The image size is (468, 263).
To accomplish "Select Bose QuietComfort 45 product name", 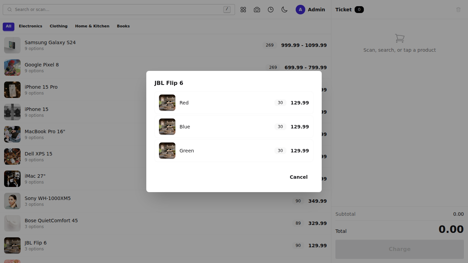I will point(51,221).
